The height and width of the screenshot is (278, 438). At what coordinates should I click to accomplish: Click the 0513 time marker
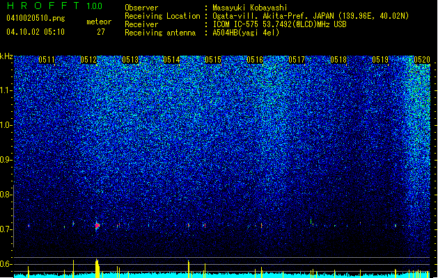130,60
